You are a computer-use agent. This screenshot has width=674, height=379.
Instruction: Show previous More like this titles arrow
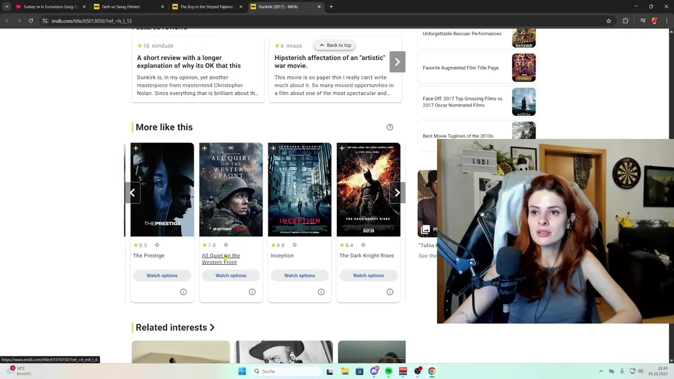click(x=132, y=193)
